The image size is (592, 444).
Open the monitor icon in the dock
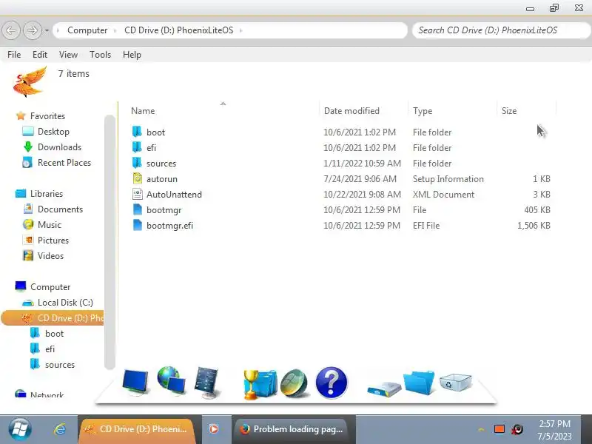[135, 382]
